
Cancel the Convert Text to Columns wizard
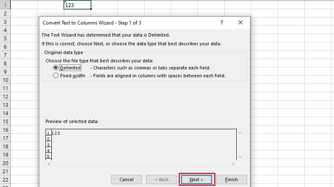(127, 180)
